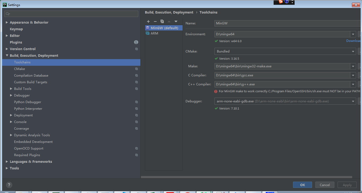Move the selected toolchain up

coord(169,21)
